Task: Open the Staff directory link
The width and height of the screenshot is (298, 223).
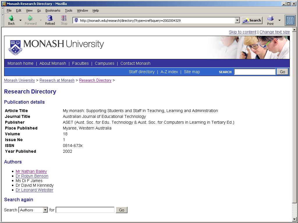Action: pos(142,72)
